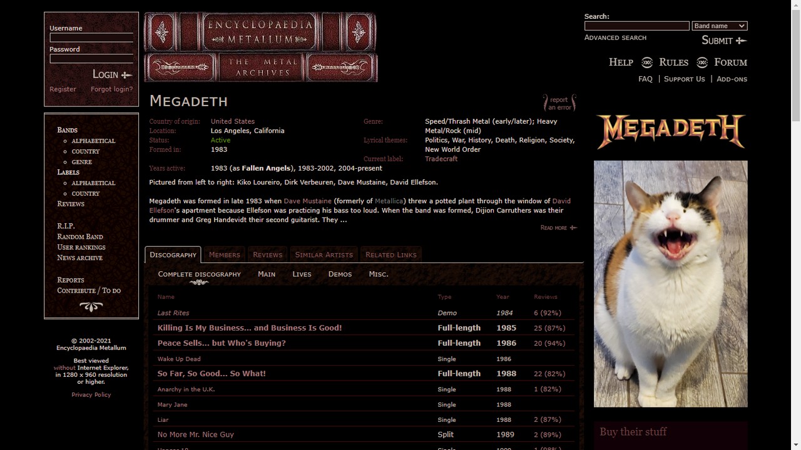Open the Forgot login link
The width and height of the screenshot is (801, 450).
[x=111, y=89]
